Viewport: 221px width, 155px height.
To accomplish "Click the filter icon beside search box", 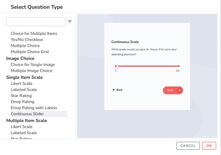I will 70,22.
